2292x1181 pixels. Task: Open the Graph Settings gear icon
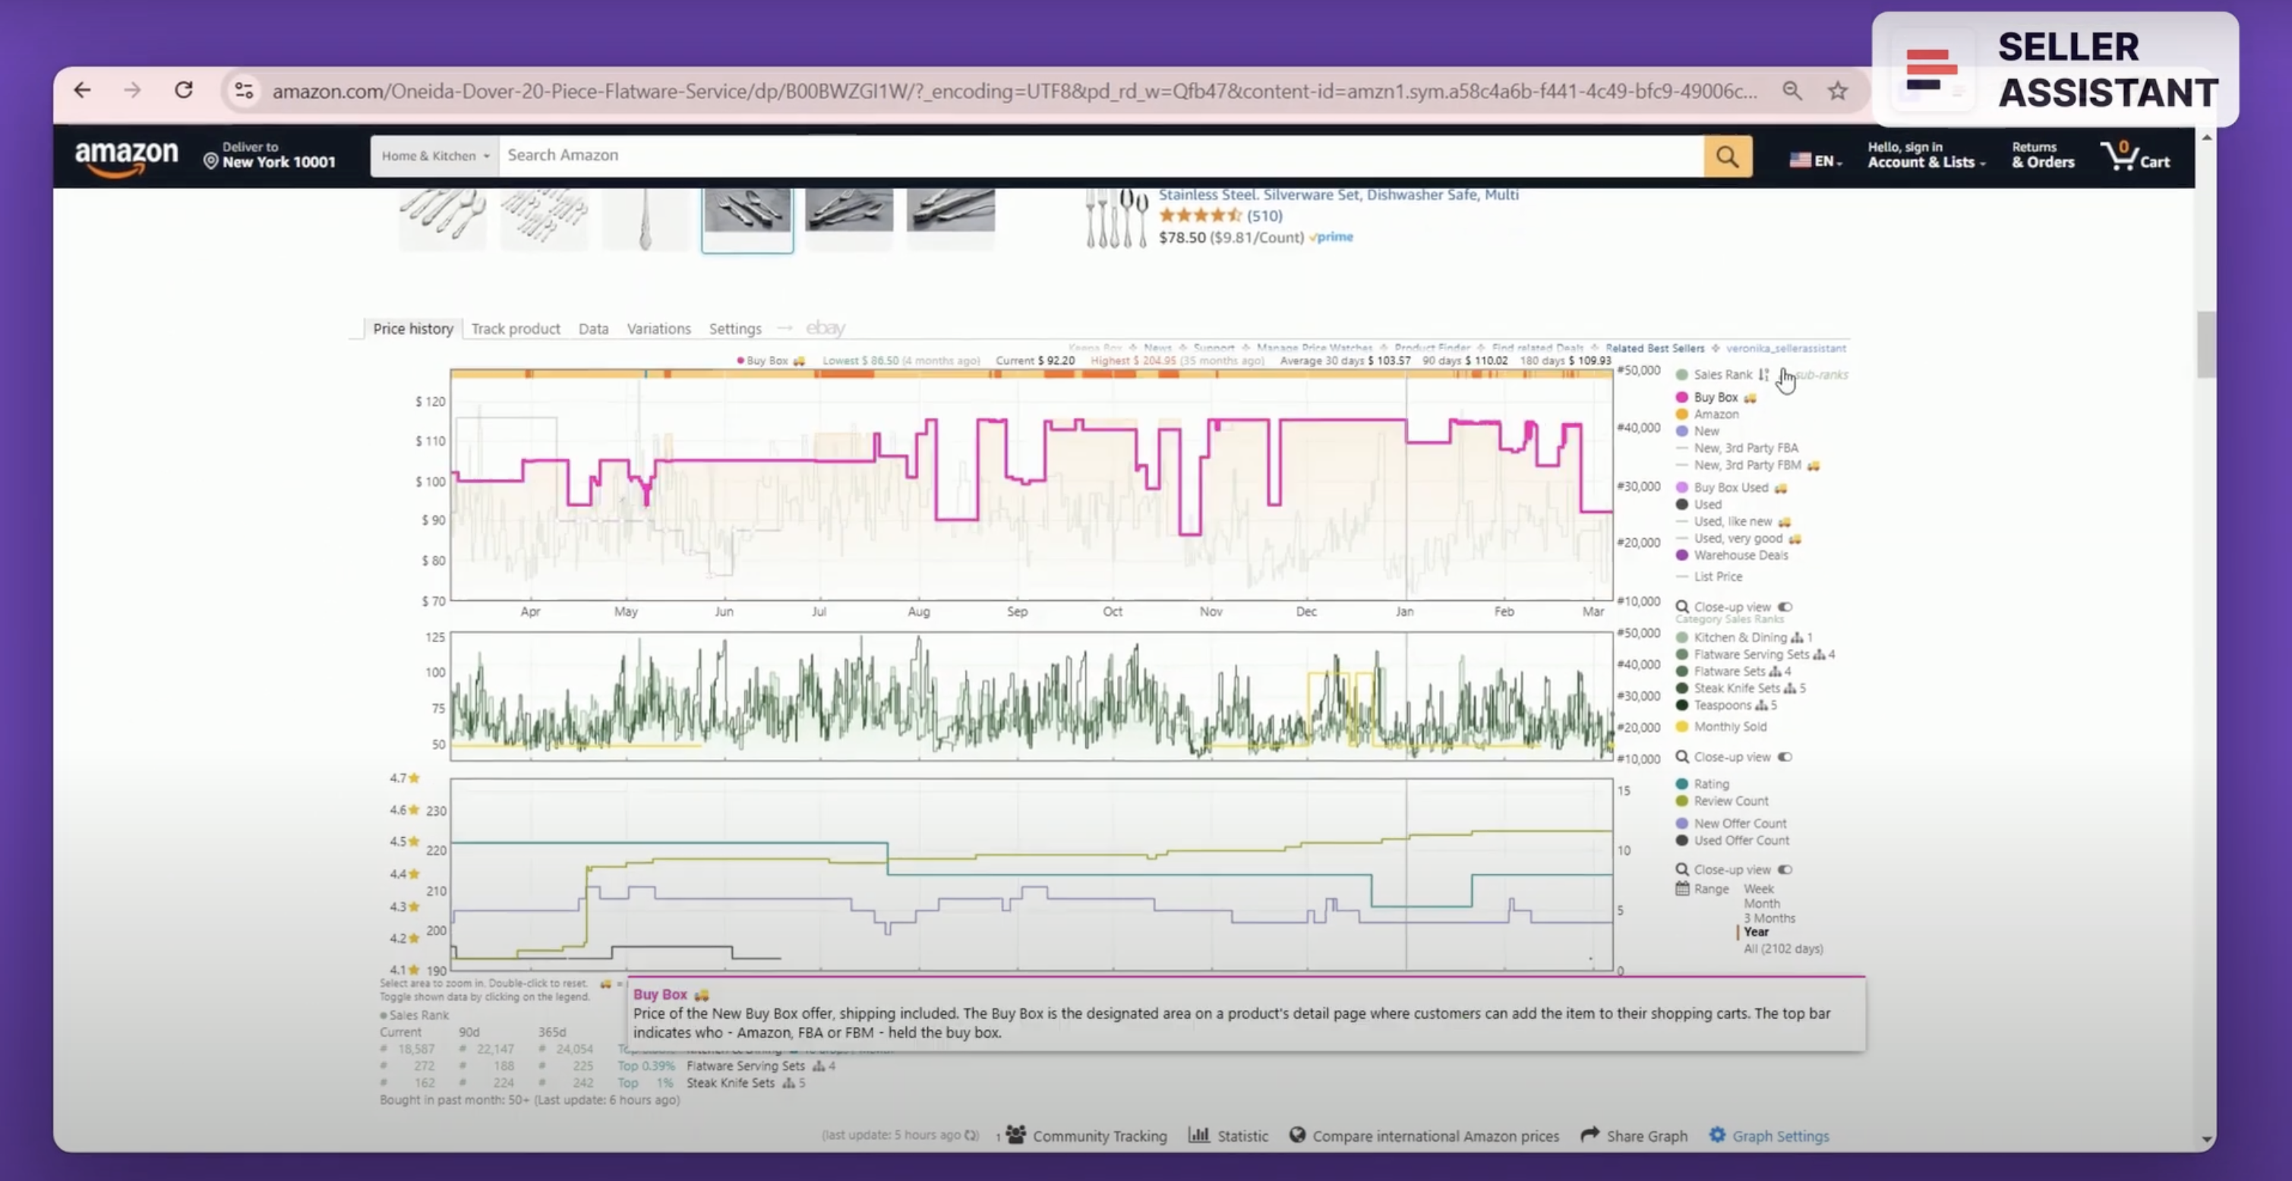1716,1135
